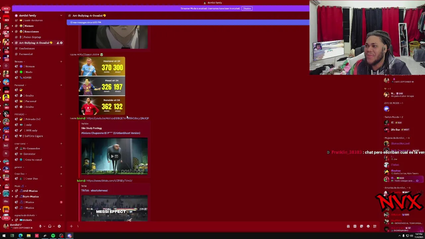Open the server with the 477 badge

pos(6,34)
